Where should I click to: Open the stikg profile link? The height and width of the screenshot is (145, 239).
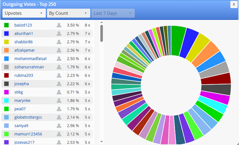[19, 92]
